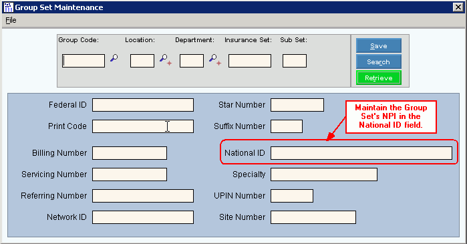Click the Servicing Number field
The width and height of the screenshot is (467, 244).
coord(130,174)
